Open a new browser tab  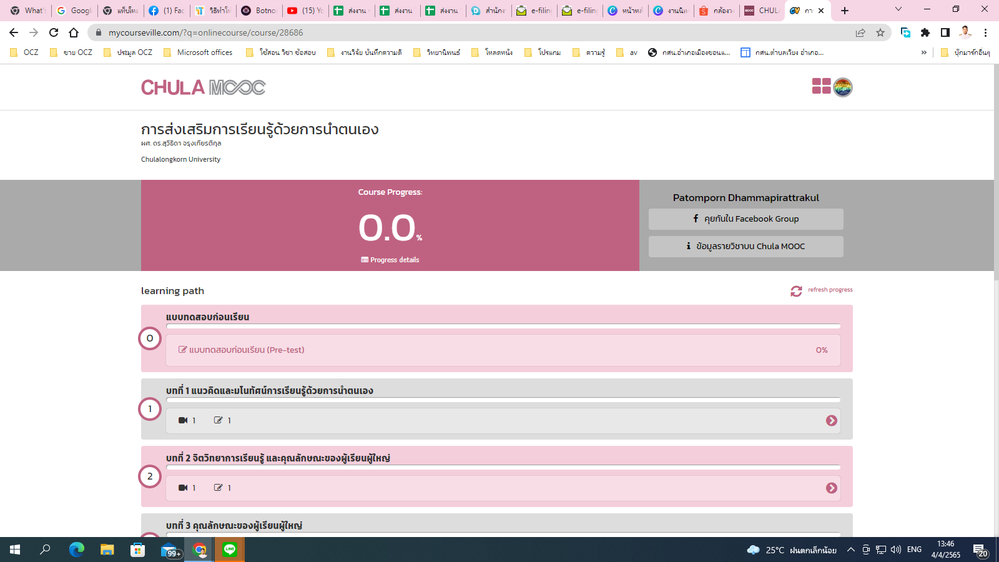[845, 11]
